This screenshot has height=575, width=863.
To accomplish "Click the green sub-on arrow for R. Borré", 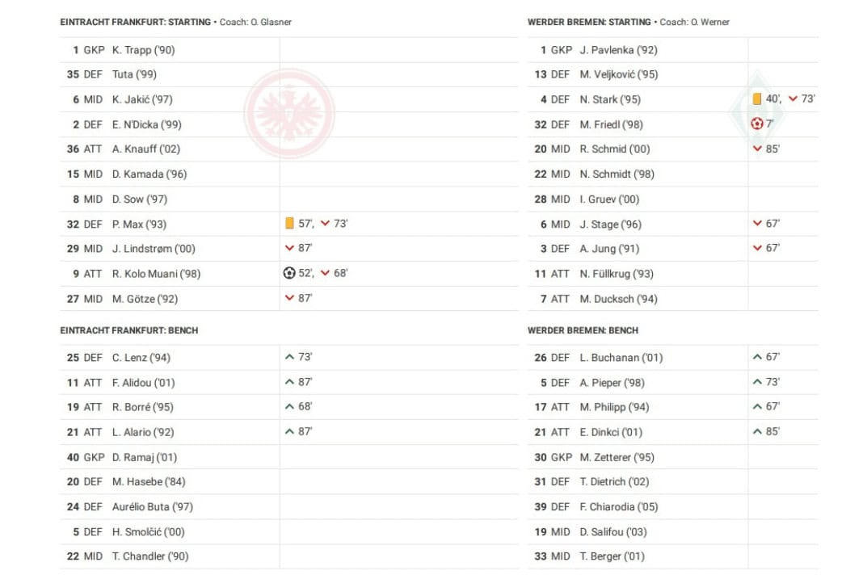I will click(x=289, y=407).
